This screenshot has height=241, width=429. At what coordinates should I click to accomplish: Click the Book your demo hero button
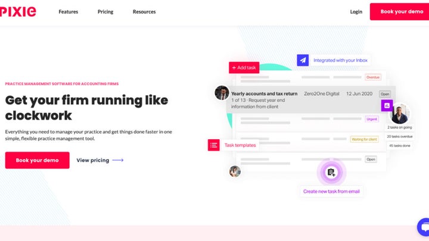tap(37, 160)
